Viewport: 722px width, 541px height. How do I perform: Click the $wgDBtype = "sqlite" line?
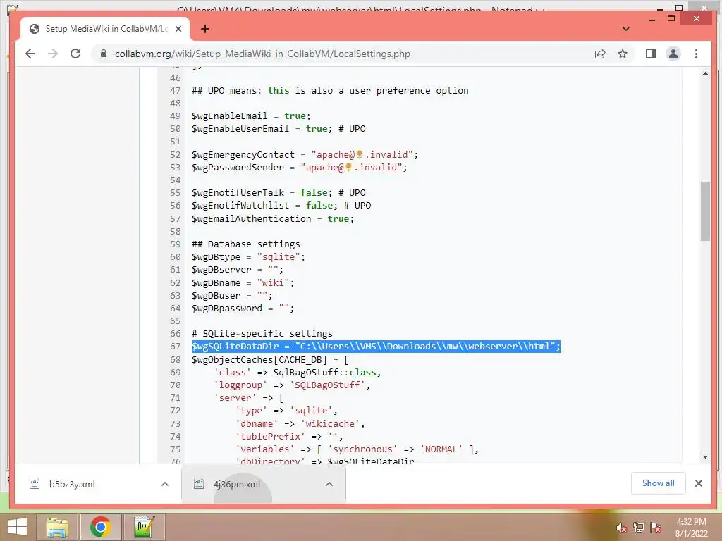(248, 256)
